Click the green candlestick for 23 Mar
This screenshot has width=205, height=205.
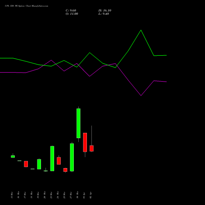coord(52,159)
